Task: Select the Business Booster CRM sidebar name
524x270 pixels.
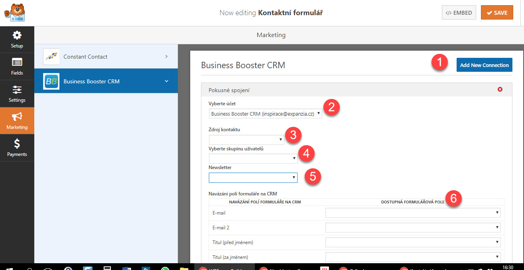Action: pos(92,81)
